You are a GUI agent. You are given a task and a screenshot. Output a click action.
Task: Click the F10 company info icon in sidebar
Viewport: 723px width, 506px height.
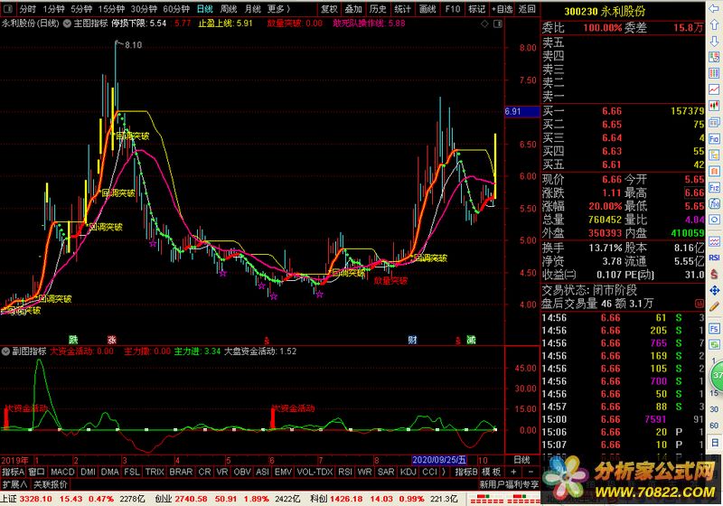(x=714, y=139)
